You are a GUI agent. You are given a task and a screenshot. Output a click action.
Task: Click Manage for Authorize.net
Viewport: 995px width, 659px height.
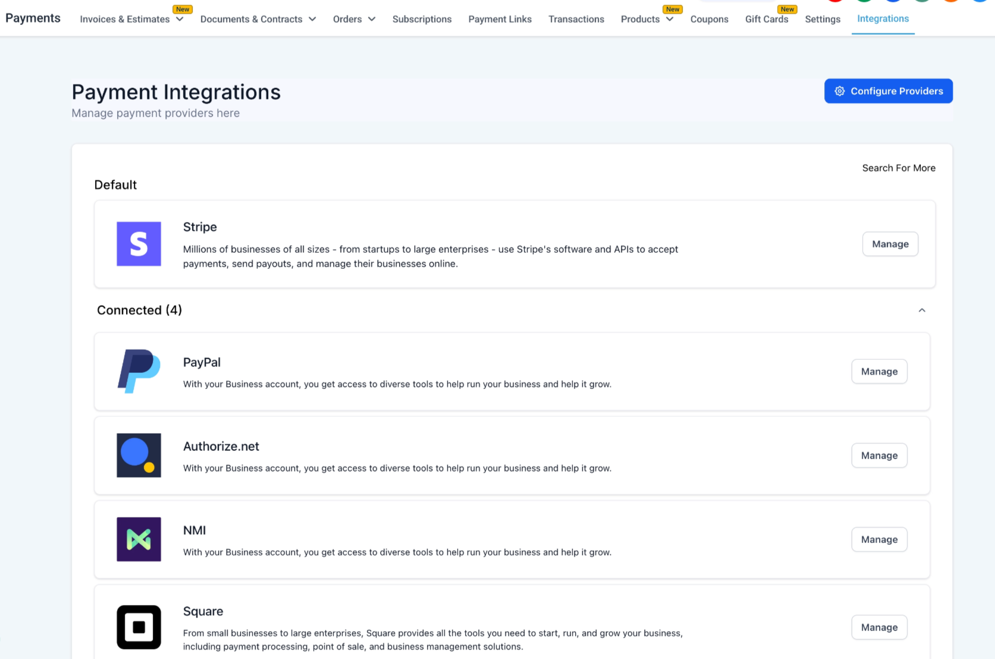(x=880, y=455)
